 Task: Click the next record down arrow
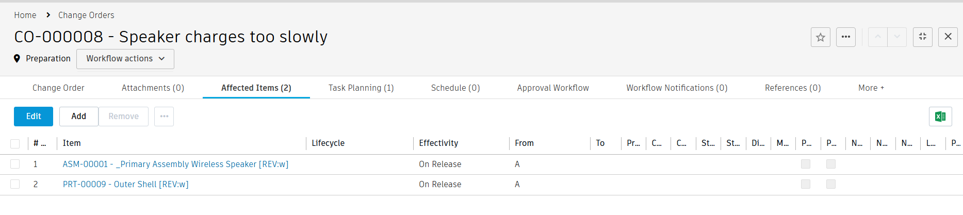pos(897,37)
